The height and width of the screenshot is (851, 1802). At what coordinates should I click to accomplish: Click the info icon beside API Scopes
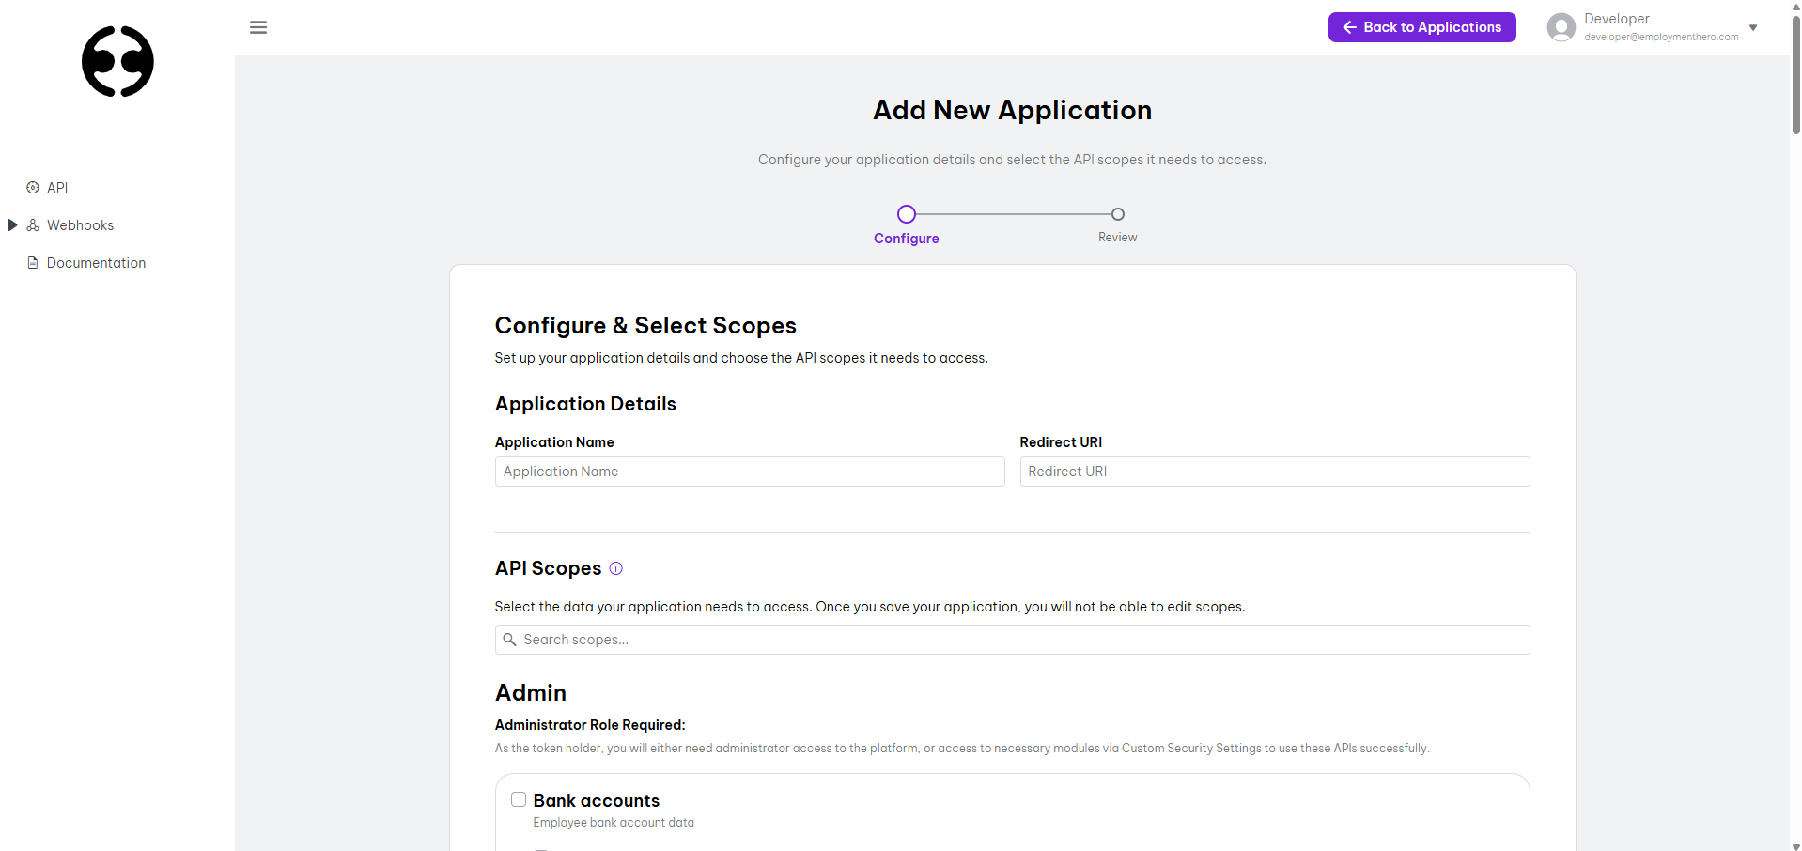point(615,568)
